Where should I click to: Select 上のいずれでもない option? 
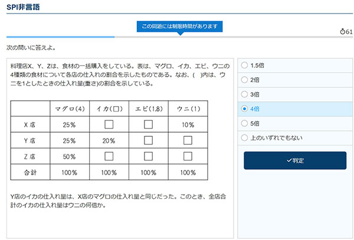(x=245, y=138)
